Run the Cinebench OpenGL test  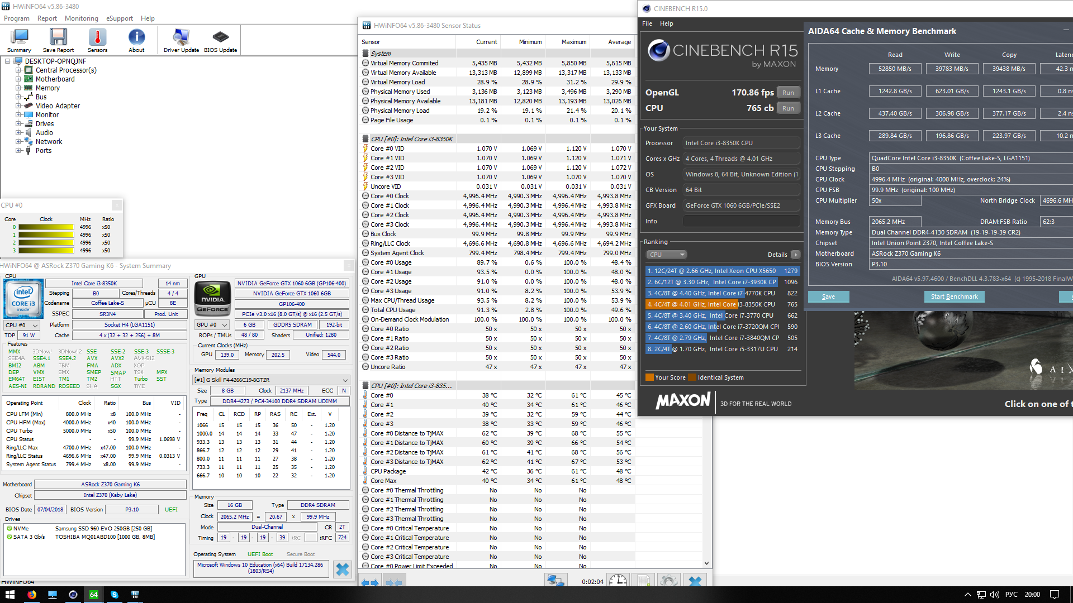pyautogui.click(x=788, y=93)
